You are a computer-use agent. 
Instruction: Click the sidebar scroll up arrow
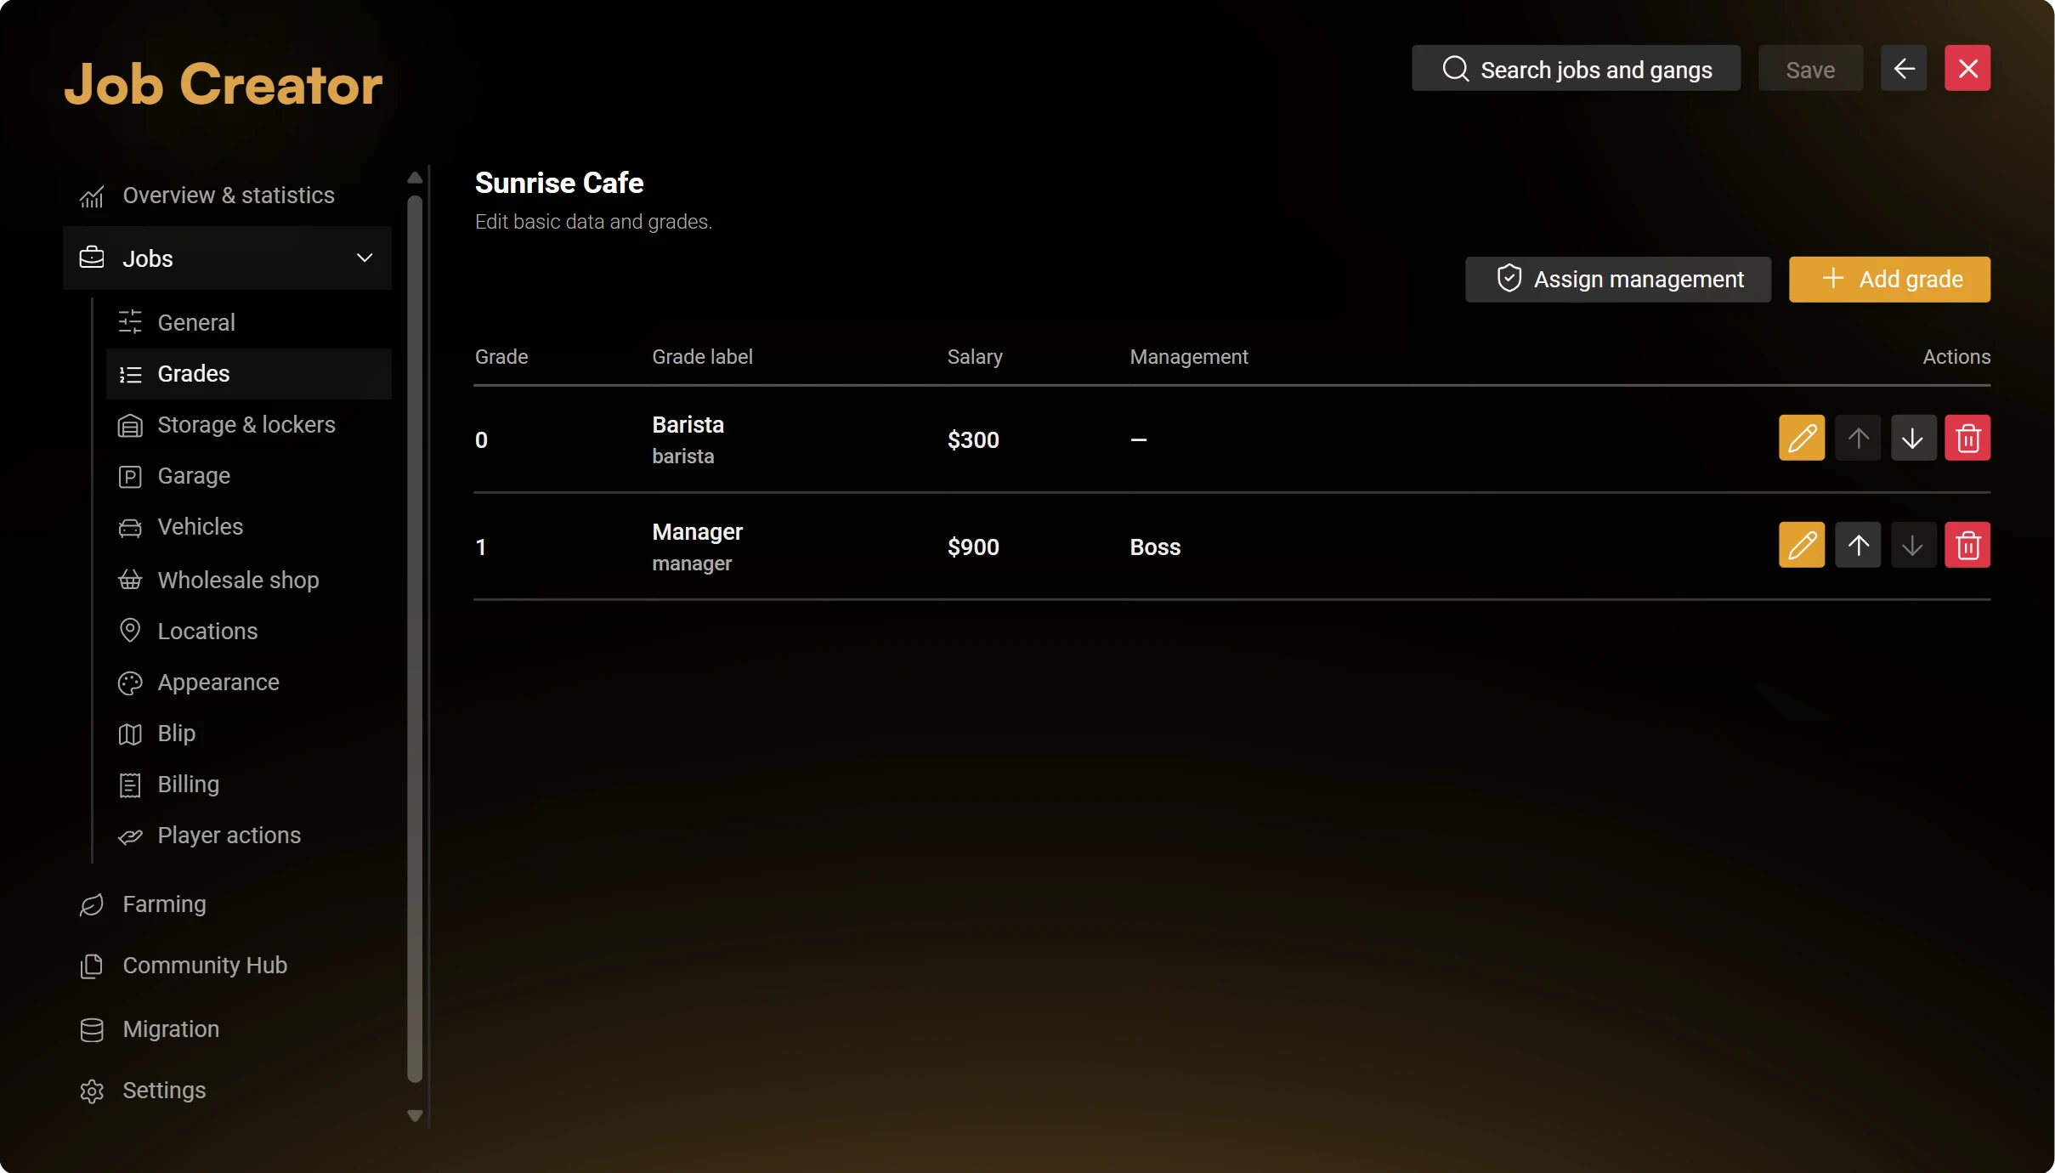pyautogui.click(x=415, y=178)
